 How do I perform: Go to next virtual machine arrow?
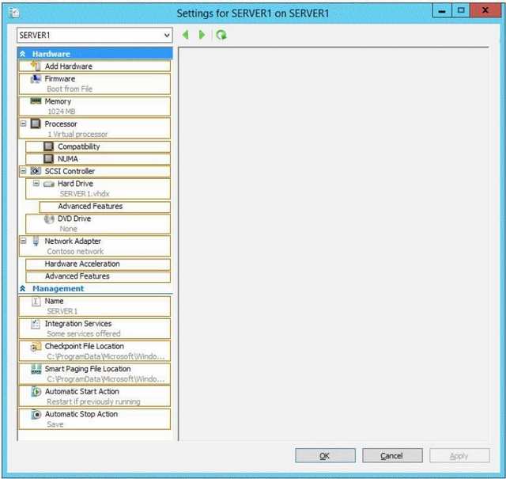202,35
